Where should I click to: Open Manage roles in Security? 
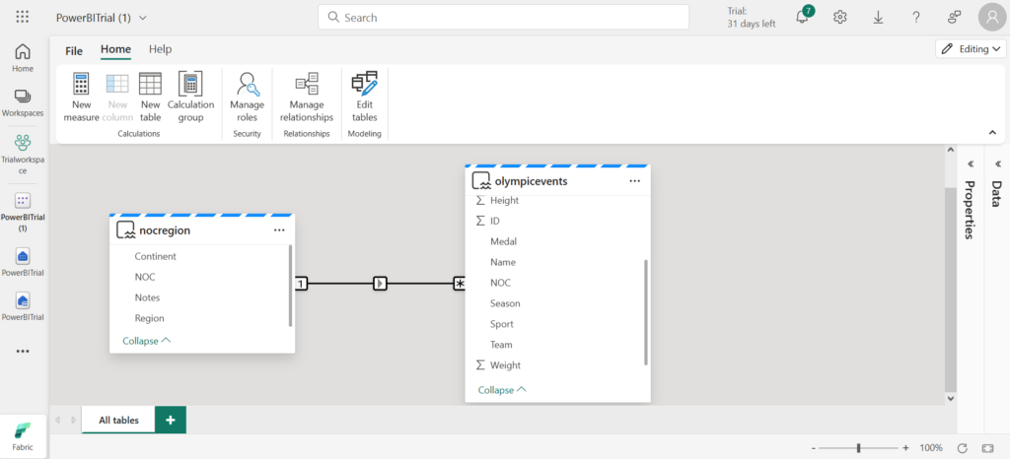(247, 84)
